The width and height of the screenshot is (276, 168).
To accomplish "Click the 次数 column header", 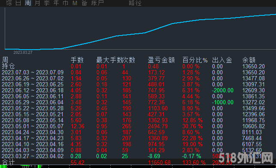I will 129,60.
